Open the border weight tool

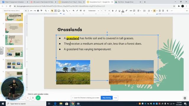(x=81, y=11)
